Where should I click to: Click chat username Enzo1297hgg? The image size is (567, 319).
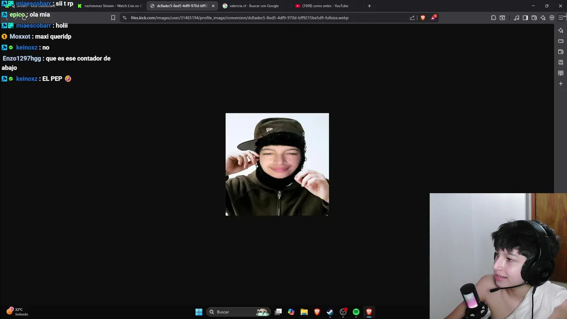tap(22, 58)
